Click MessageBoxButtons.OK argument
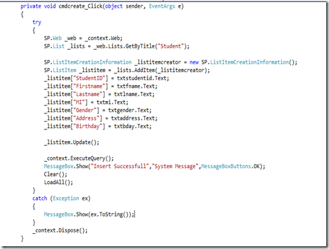 pyautogui.click(x=231, y=167)
